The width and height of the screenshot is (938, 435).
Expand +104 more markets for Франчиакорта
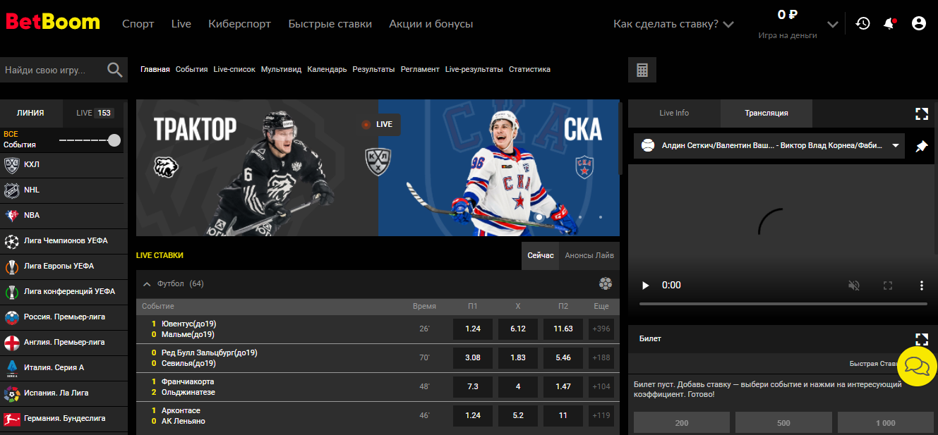[601, 387]
